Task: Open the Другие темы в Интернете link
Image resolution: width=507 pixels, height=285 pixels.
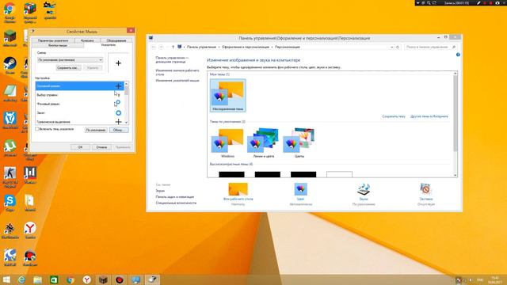Action: (429, 116)
